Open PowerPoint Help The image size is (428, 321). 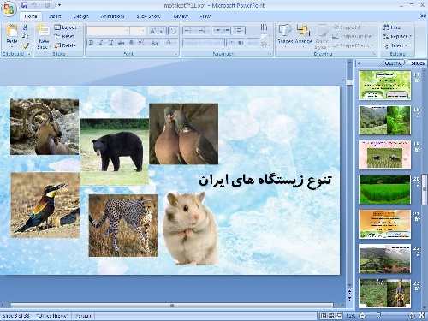[423, 16]
